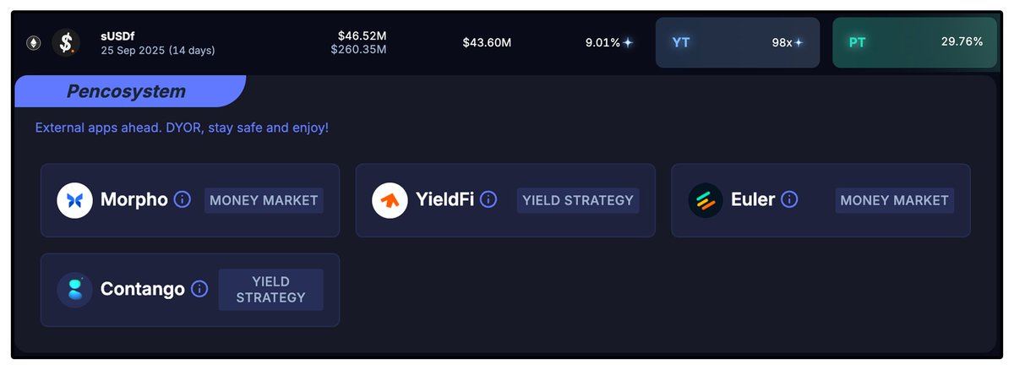The height and width of the screenshot is (370, 1014).
Task: Click the Ethereum network icon
Action: [x=35, y=42]
